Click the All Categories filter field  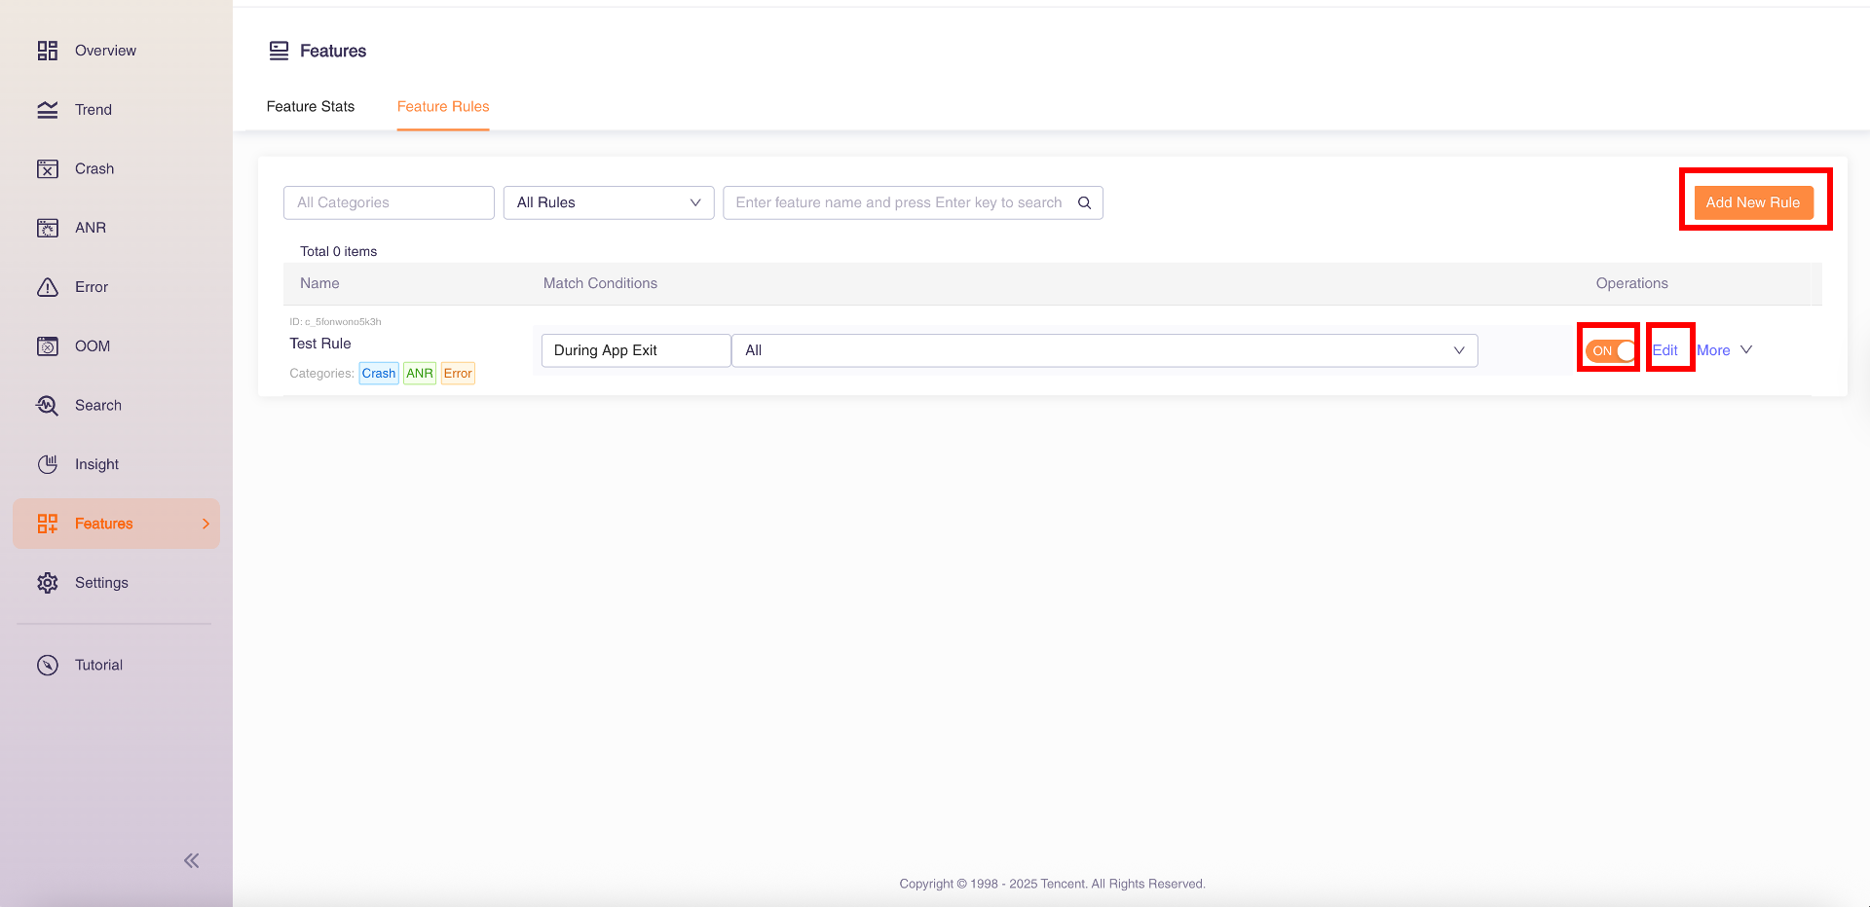pos(389,202)
